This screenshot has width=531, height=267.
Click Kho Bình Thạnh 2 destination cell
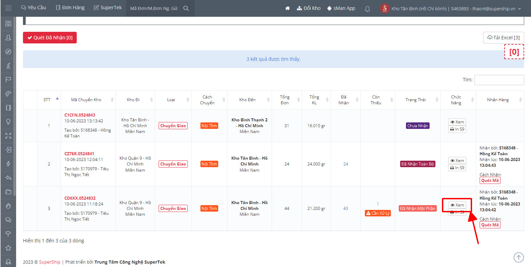point(249,126)
